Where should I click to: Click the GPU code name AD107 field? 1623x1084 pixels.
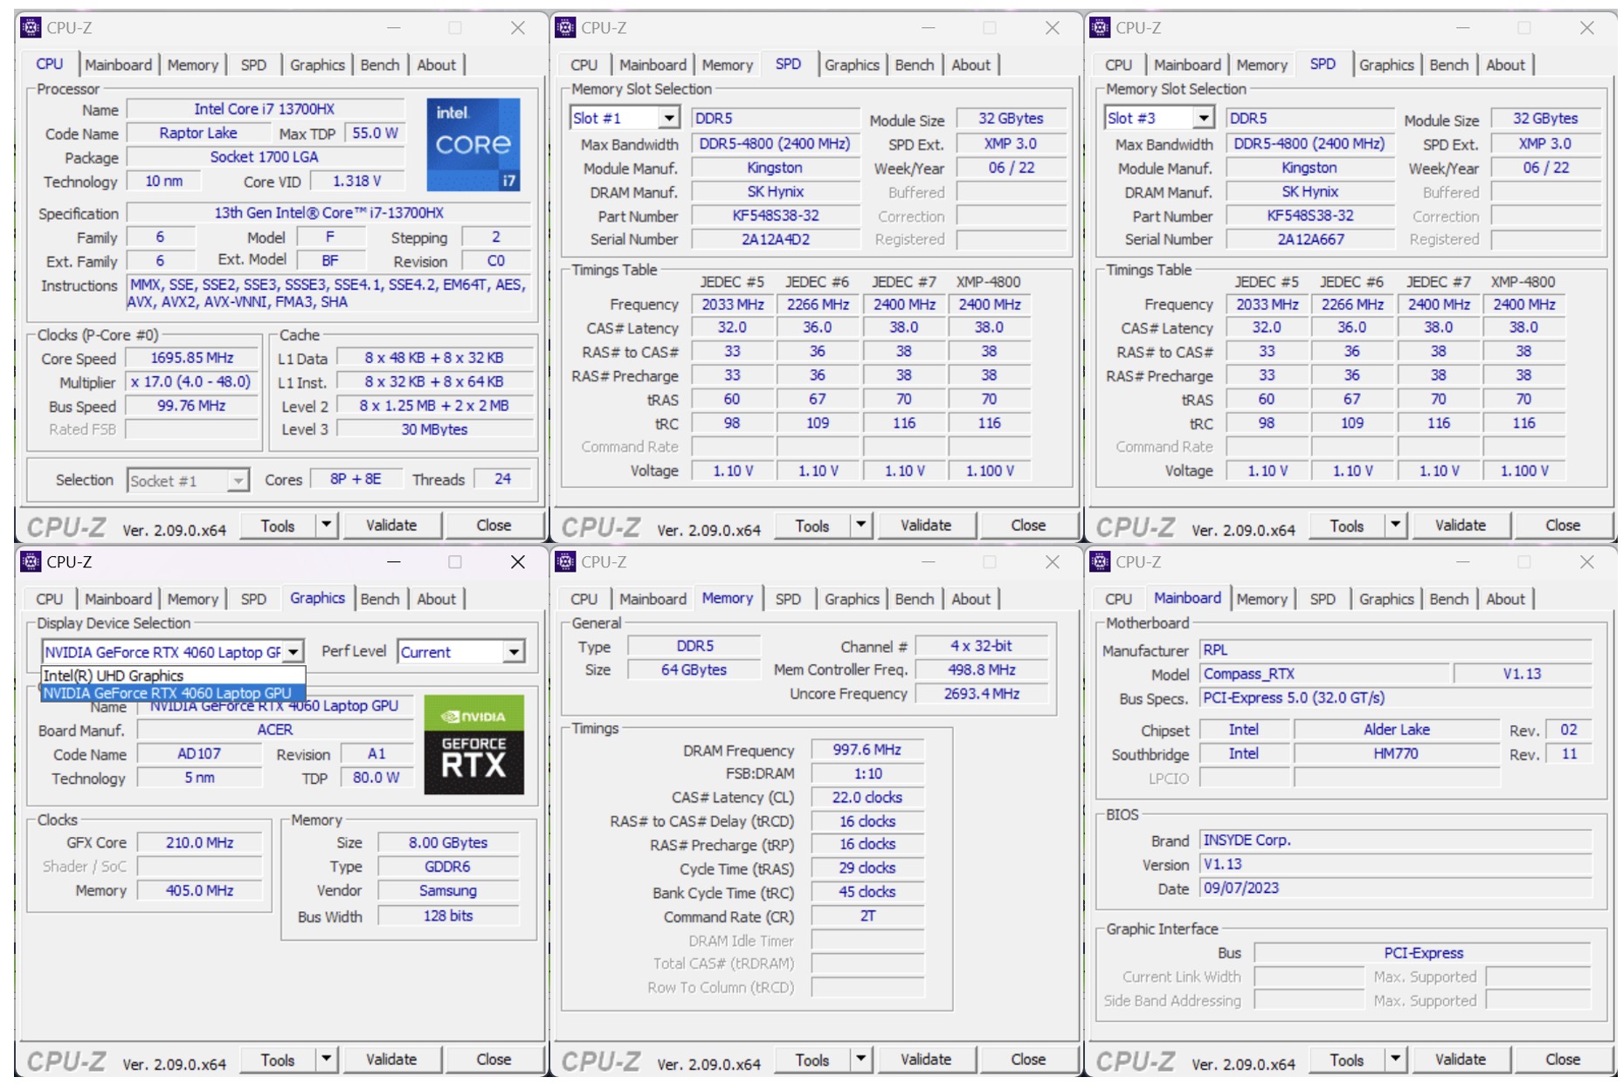(x=199, y=753)
